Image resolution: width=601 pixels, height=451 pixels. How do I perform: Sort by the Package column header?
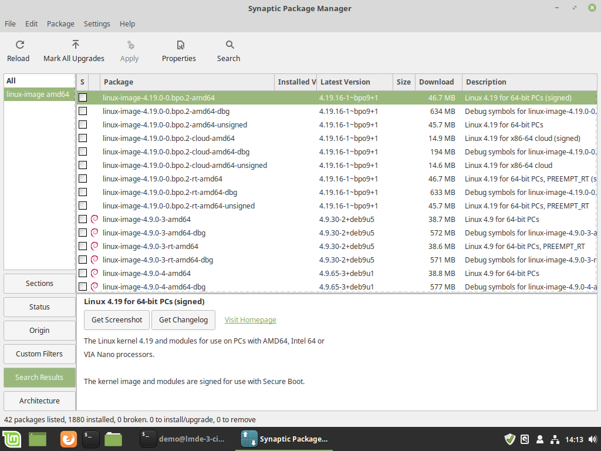coord(187,82)
